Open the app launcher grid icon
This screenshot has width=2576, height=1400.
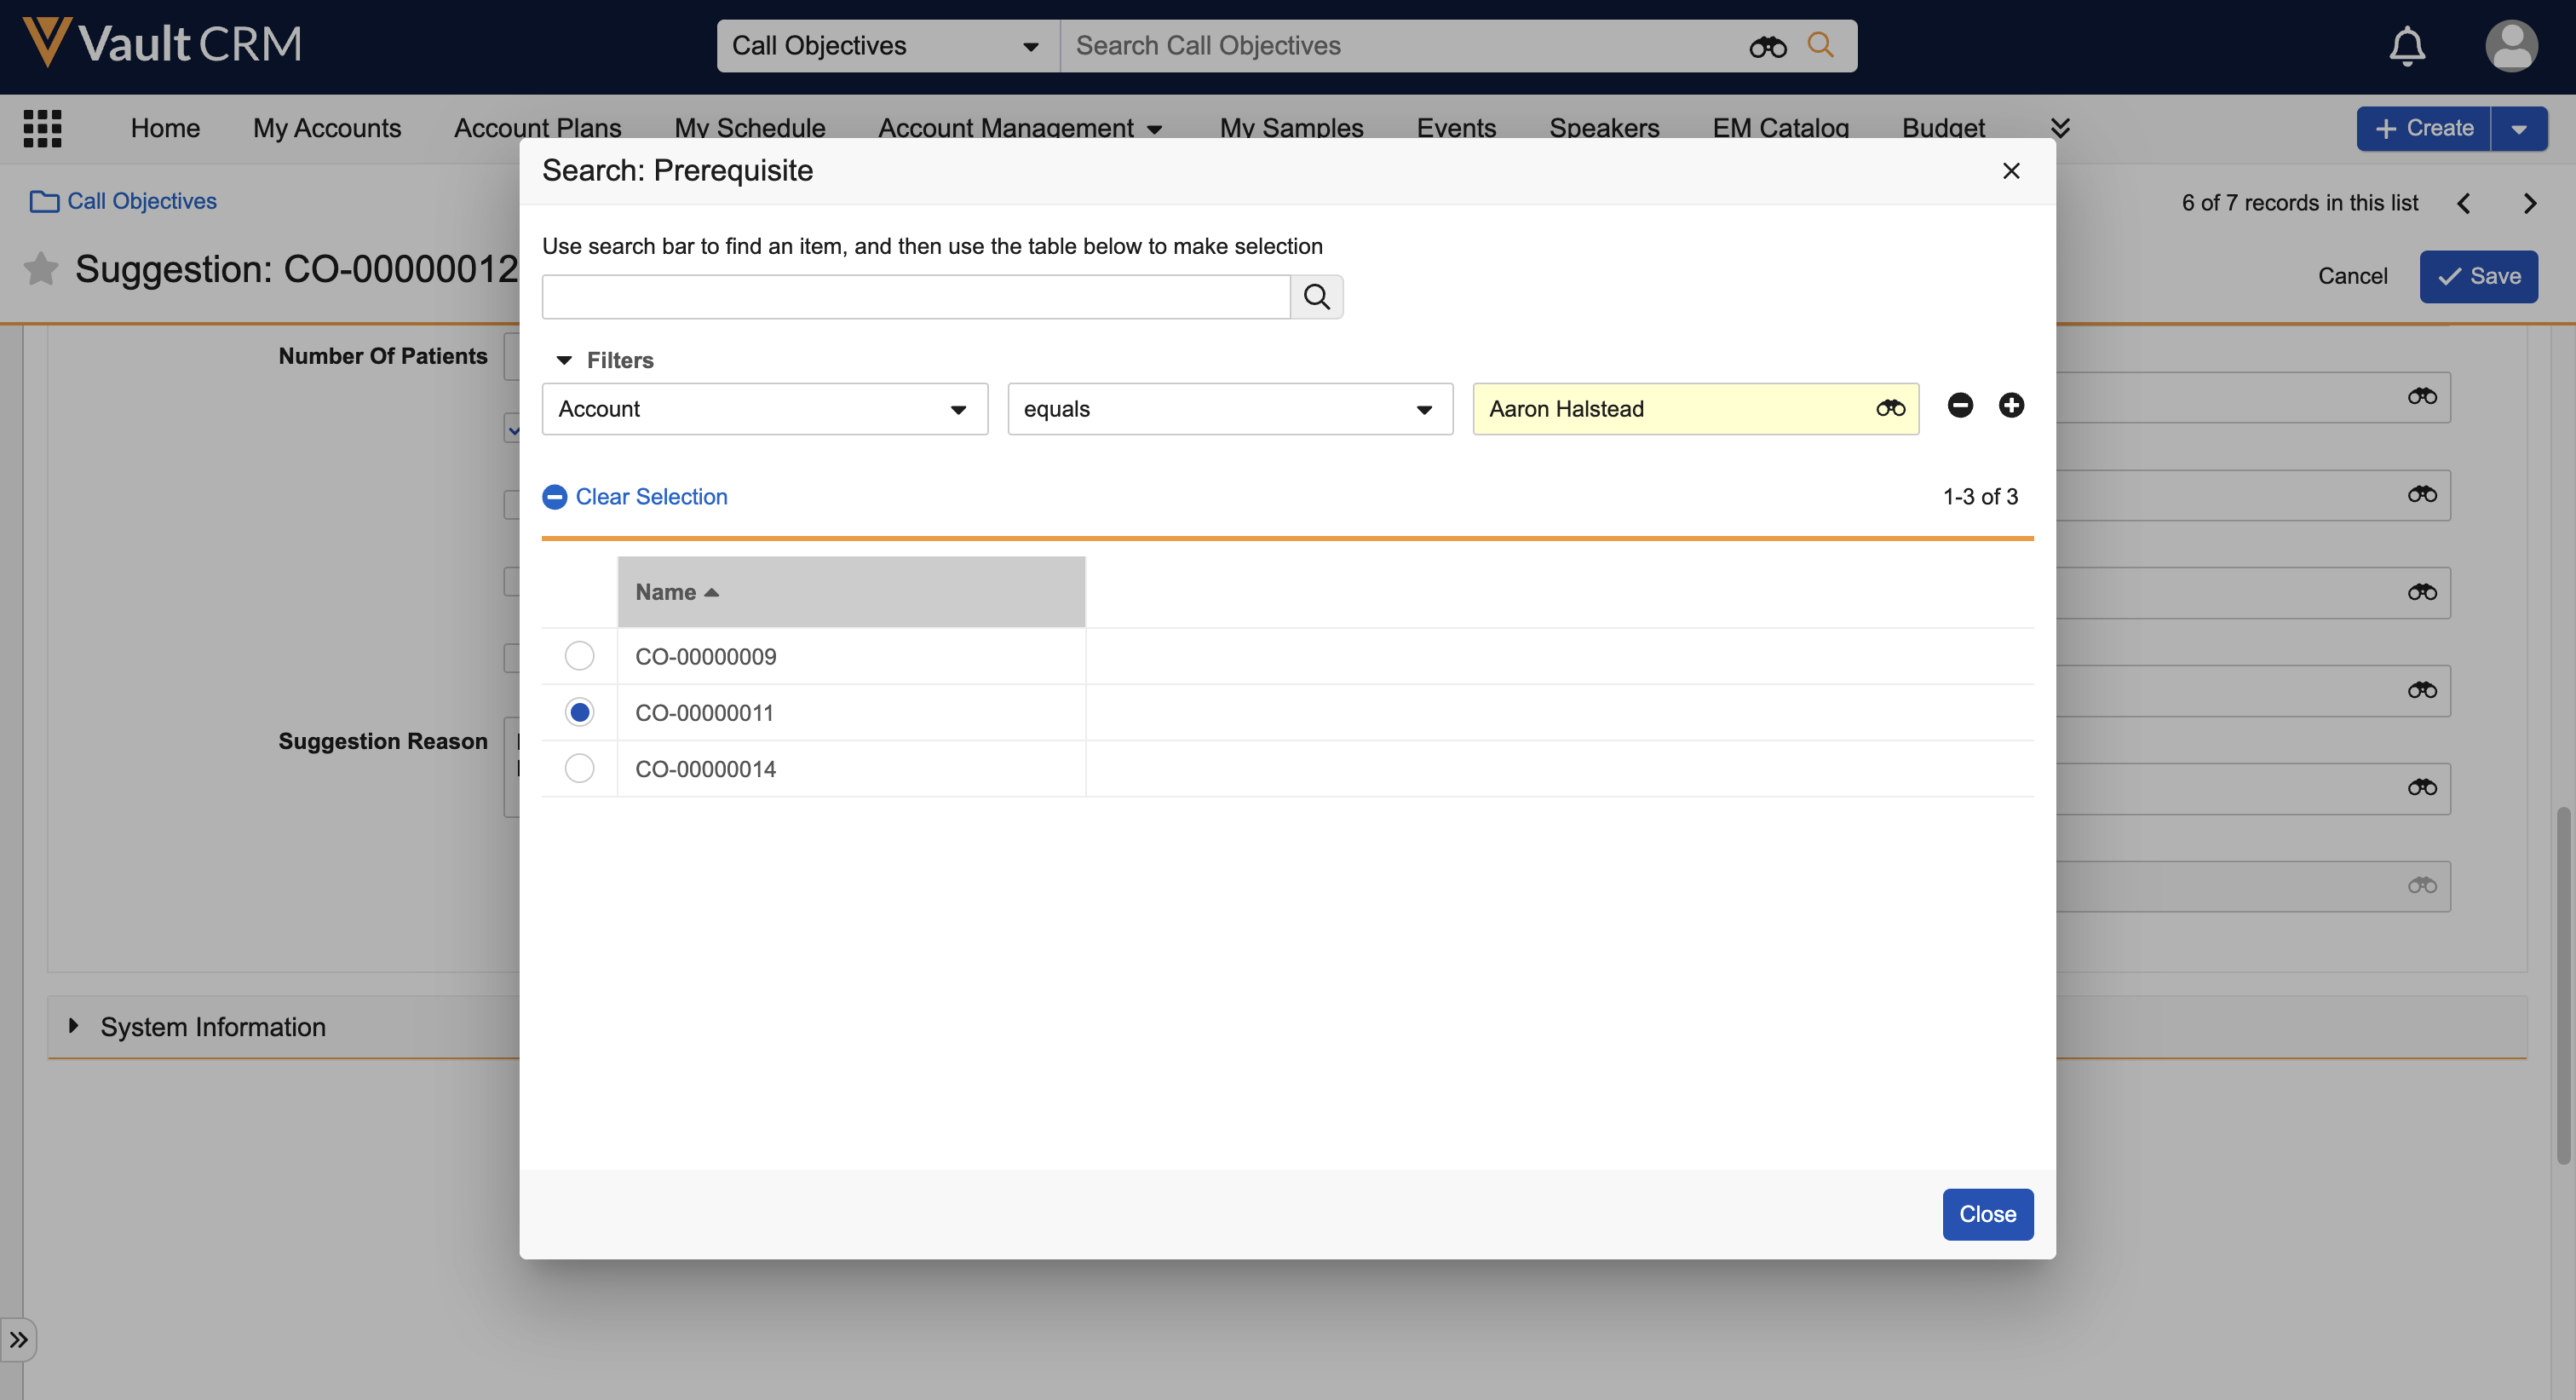point(42,128)
